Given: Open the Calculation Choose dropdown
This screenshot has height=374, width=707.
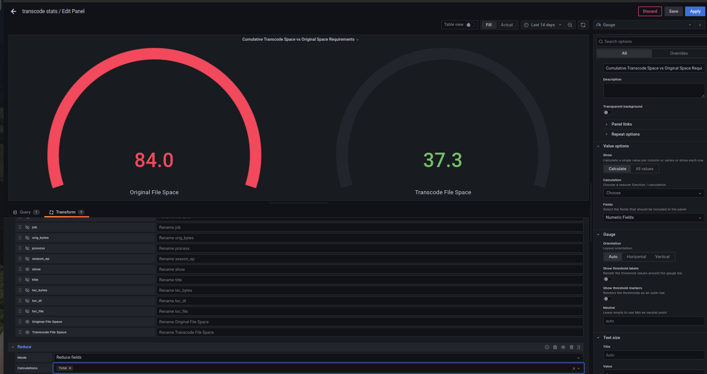Looking at the screenshot, I should tap(654, 193).
